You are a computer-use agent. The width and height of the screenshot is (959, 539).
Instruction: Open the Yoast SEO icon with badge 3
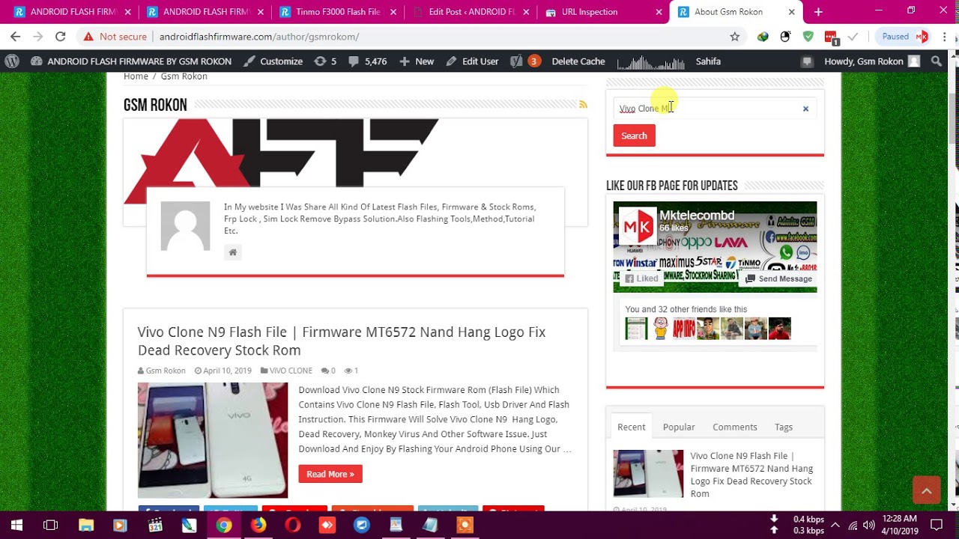point(524,61)
